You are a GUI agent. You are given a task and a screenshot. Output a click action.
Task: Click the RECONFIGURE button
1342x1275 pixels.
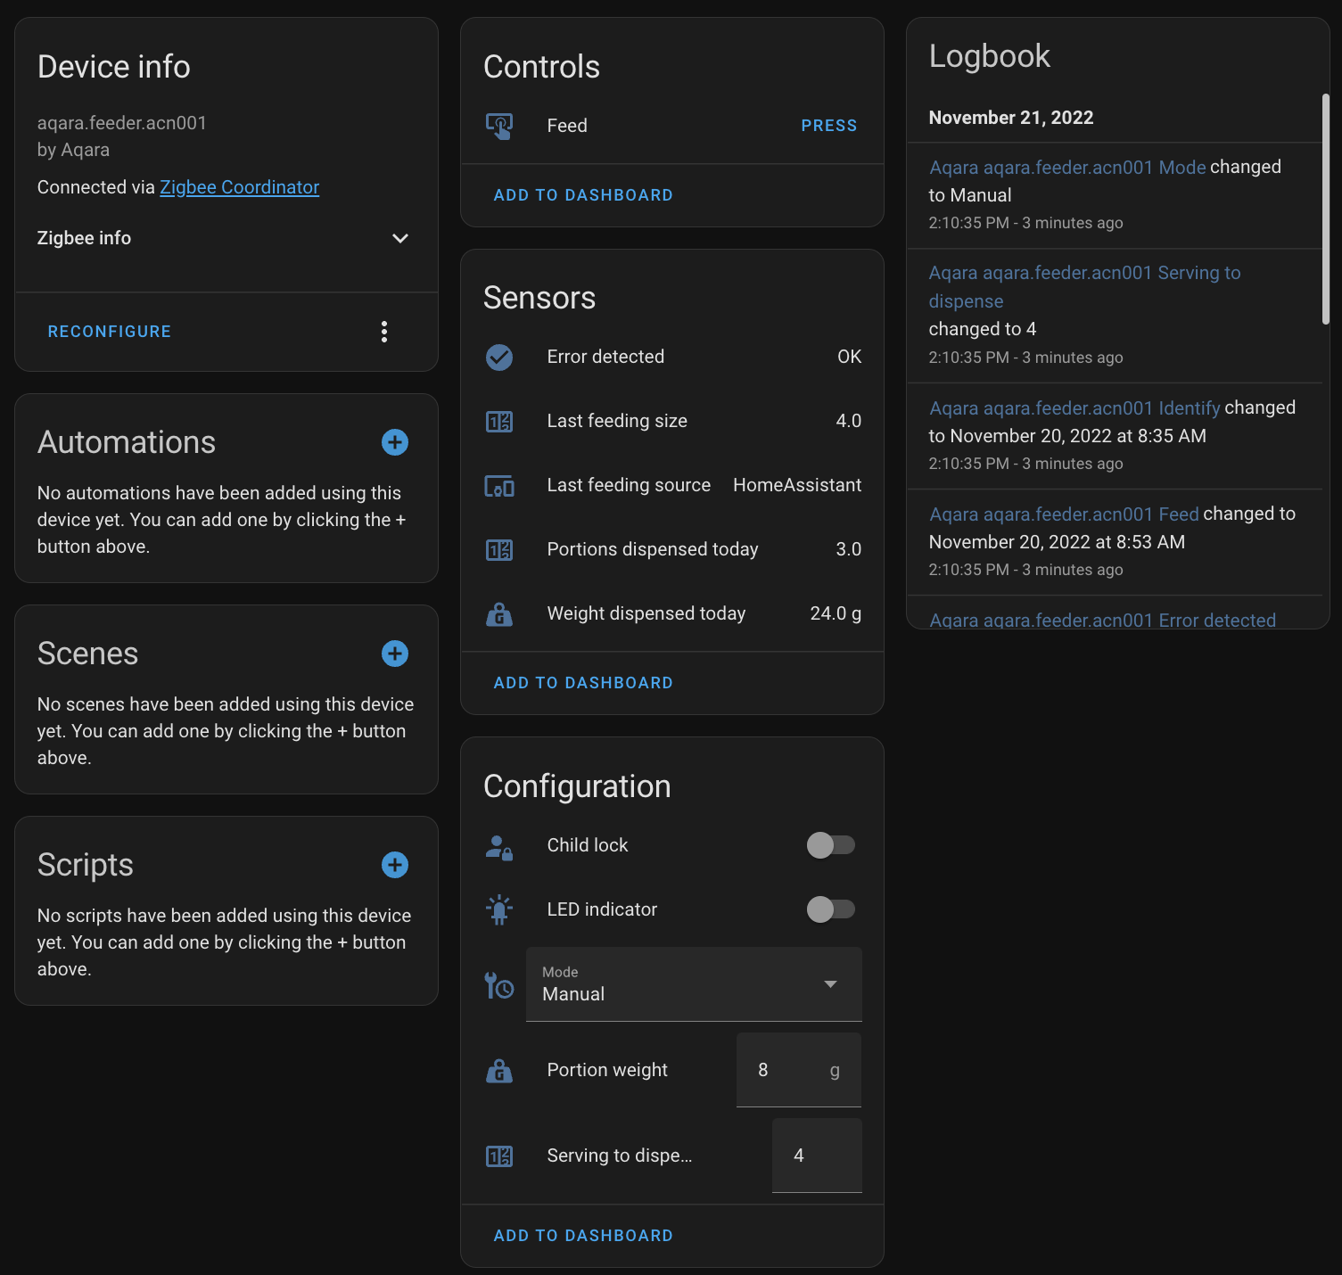tap(110, 332)
